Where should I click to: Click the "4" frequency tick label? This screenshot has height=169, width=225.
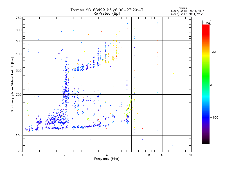point(107,155)
